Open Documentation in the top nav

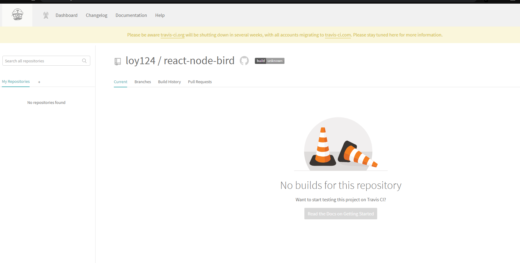[x=131, y=15]
